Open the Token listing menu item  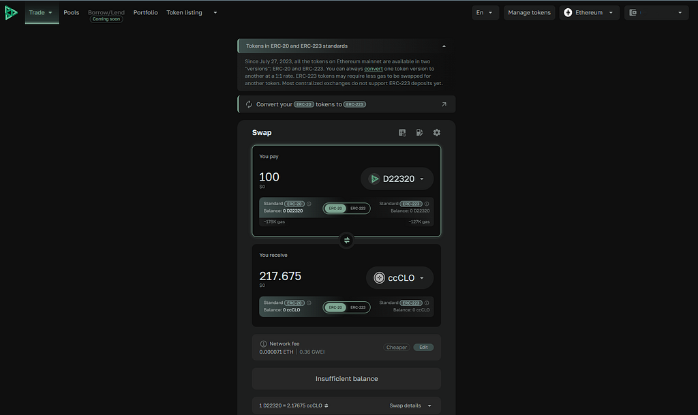pos(184,12)
